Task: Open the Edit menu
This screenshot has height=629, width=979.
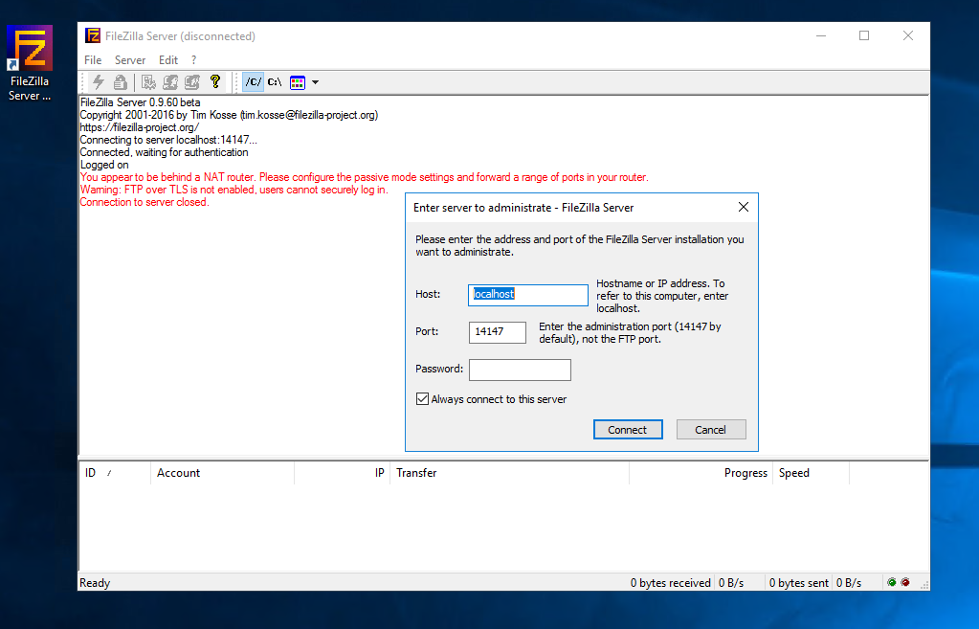Action: click(168, 60)
